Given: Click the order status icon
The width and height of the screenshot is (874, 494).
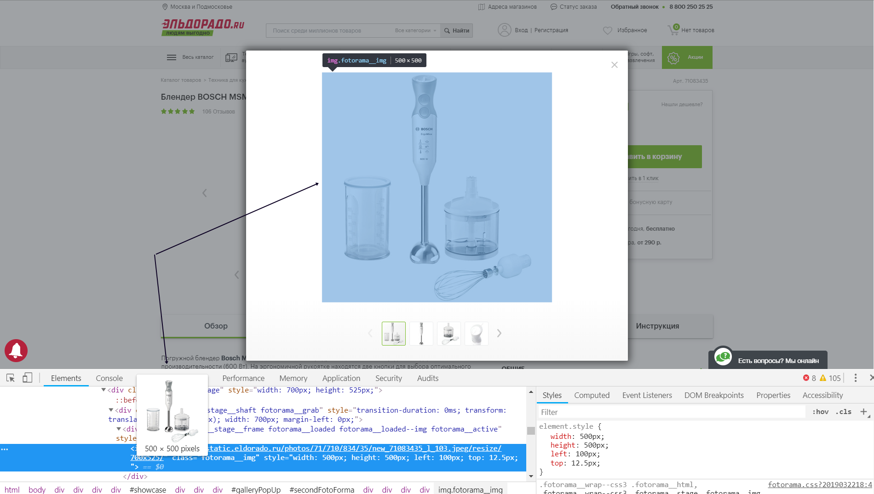Looking at the screenshot, I should tap(553, 7).
